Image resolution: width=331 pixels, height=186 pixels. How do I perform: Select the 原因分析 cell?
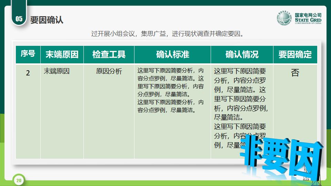point(109,111)
